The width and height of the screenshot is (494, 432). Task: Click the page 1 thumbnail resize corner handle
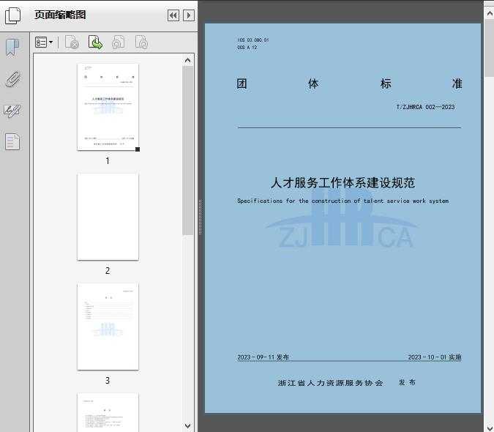tap(138, 149)
